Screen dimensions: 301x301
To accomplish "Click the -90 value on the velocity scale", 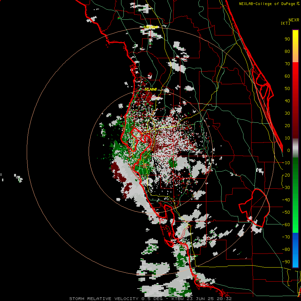I will (x=286, y=262).
